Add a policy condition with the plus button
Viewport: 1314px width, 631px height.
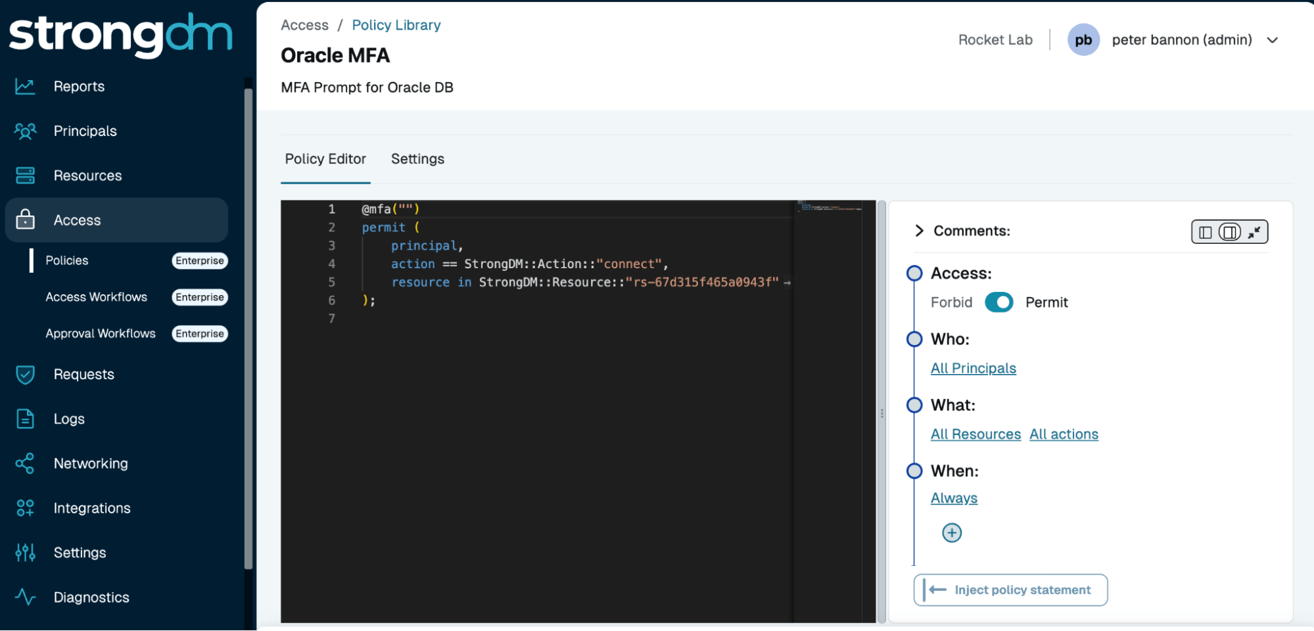pyautogui.click(x=951, y=532)
